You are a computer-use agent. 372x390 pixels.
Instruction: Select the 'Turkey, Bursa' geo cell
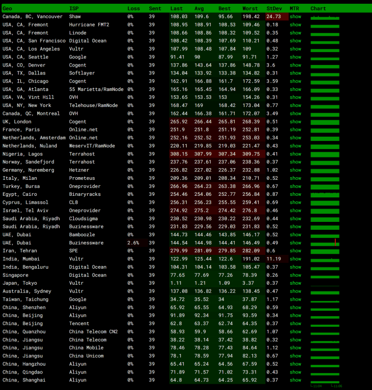[x=21, y=186]
